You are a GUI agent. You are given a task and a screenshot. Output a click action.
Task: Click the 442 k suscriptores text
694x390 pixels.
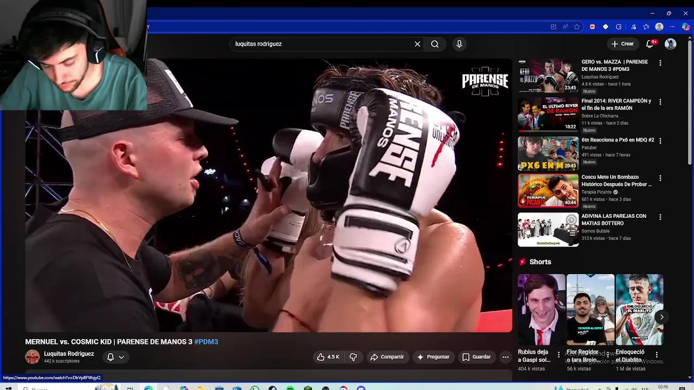tap(62, 361)
